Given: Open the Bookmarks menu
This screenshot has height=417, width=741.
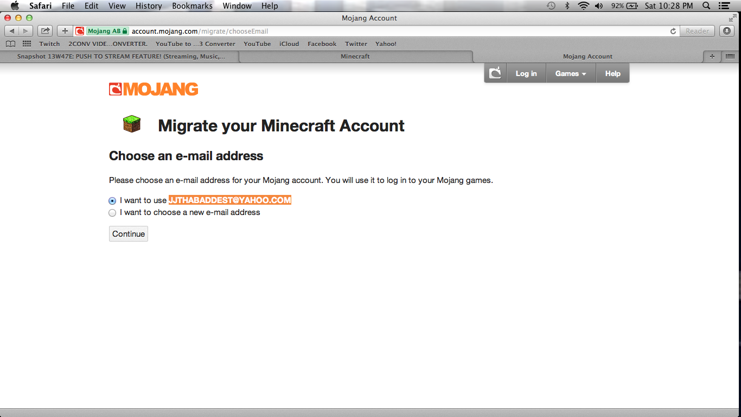Looking at the screenshot, I should [193, 5].
